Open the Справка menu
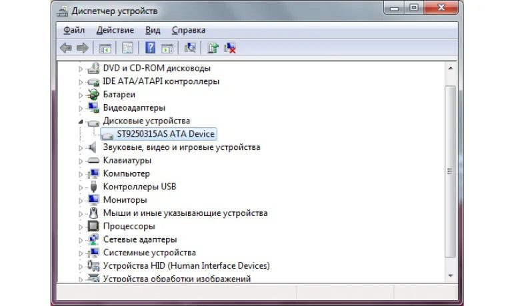 (189, 30)
